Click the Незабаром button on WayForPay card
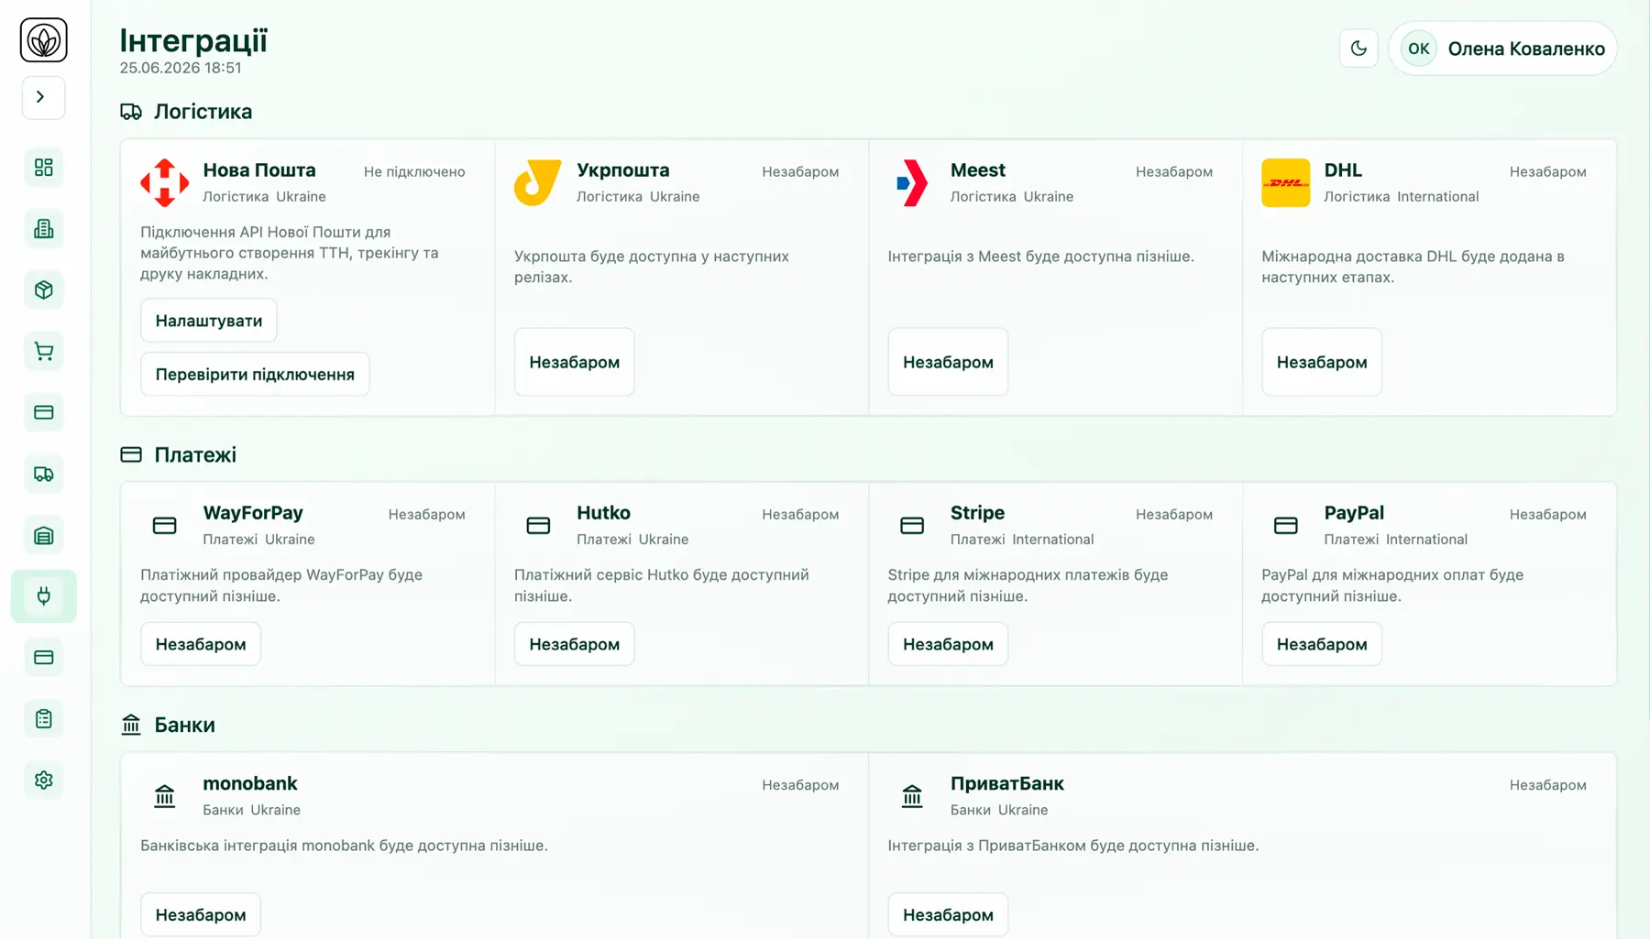This screenshot has height=939, width=1650. point(201,644)
